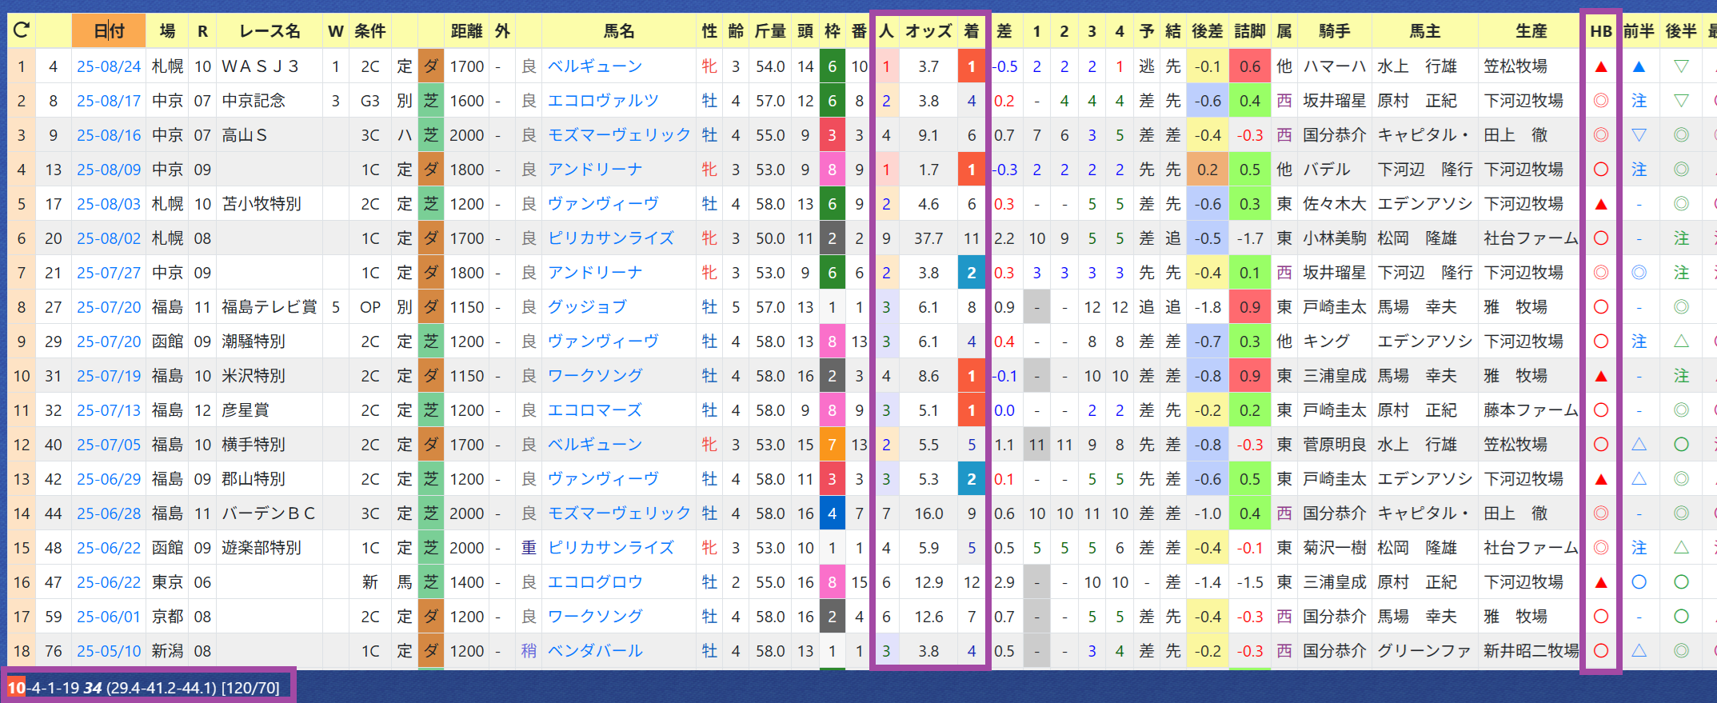The width and height of the screenshot is (1717, 703).
Task: Sort by the HB column header
Action: tap(1601, 31)
